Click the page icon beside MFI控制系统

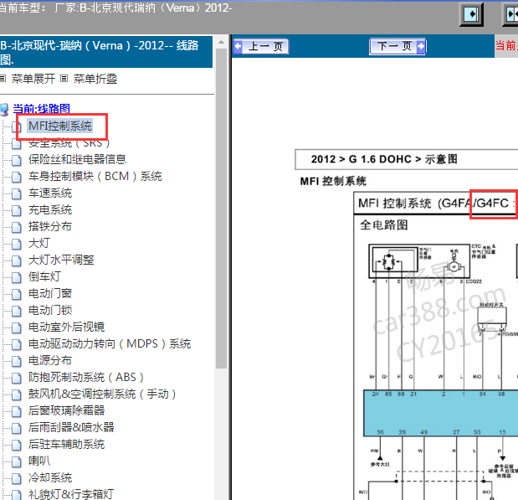pos(16,126)
